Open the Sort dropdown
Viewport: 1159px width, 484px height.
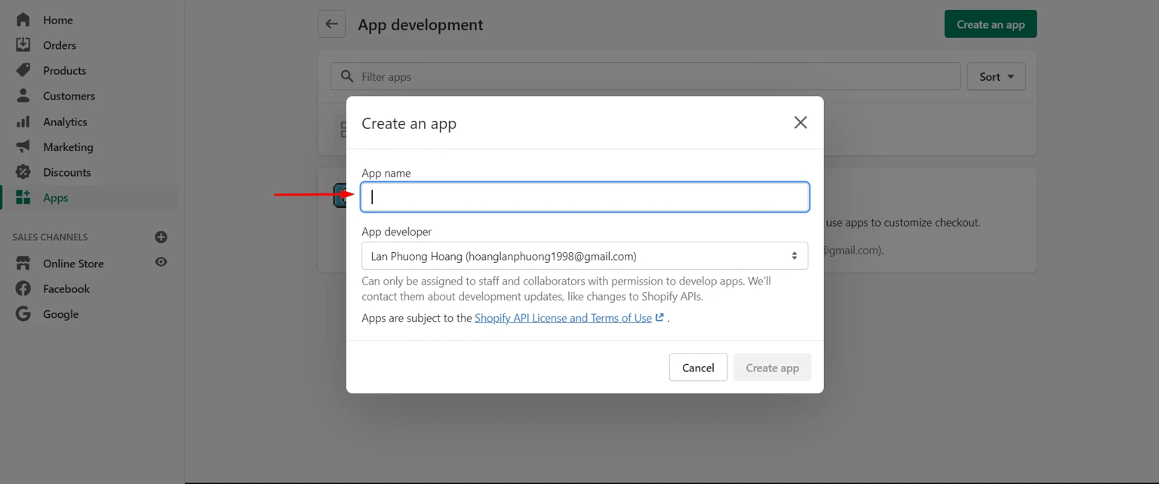[995, 76]
